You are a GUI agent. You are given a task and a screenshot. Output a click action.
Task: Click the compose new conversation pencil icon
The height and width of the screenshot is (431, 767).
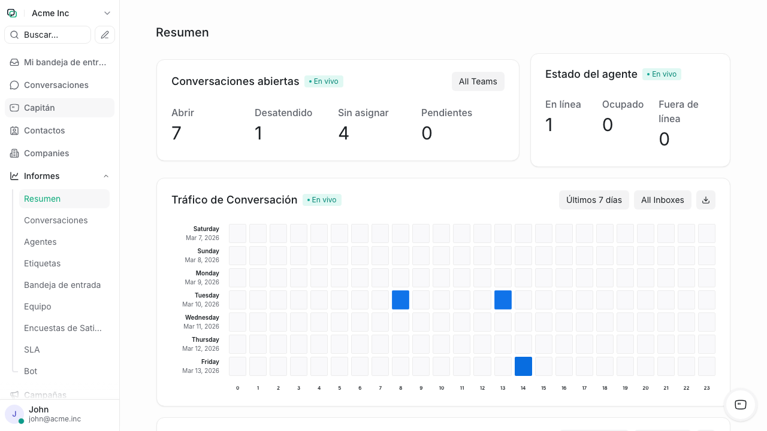105,35
